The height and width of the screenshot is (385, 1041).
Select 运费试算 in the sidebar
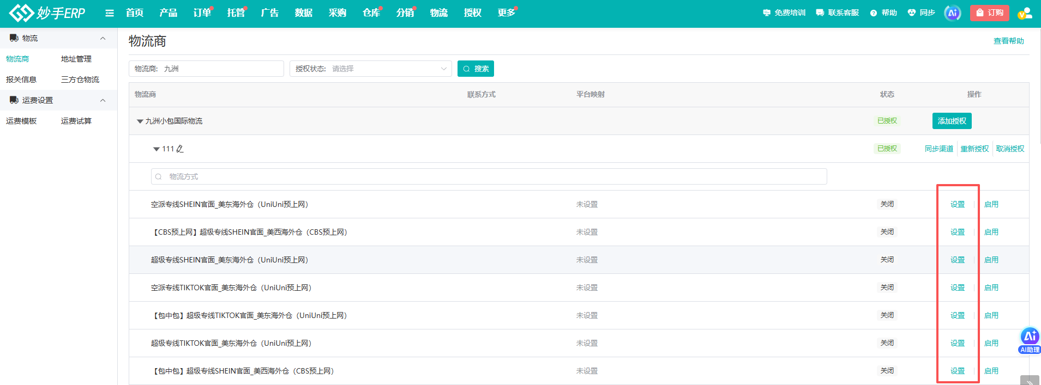[x=76, y=121]
